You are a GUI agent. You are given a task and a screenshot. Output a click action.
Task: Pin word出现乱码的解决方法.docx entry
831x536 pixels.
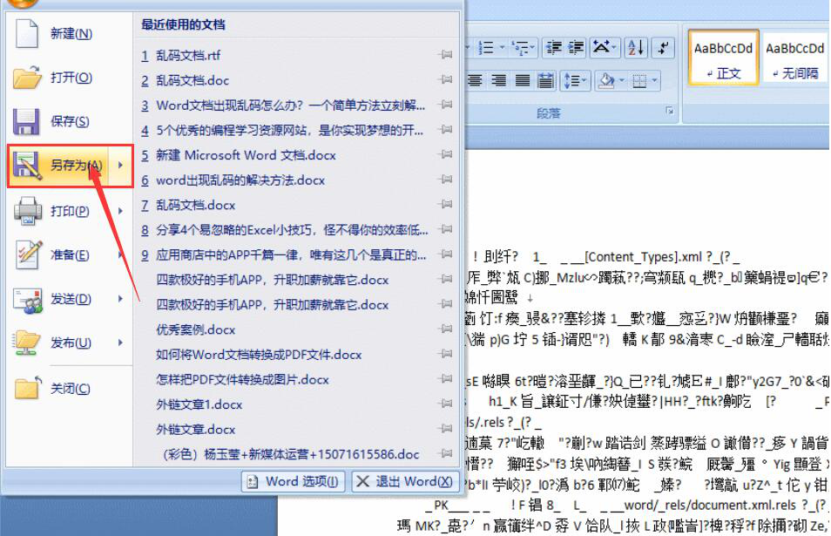pos(446,180)
